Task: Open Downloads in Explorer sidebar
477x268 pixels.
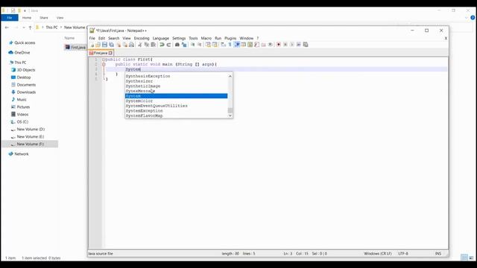Action: point(26,92)
